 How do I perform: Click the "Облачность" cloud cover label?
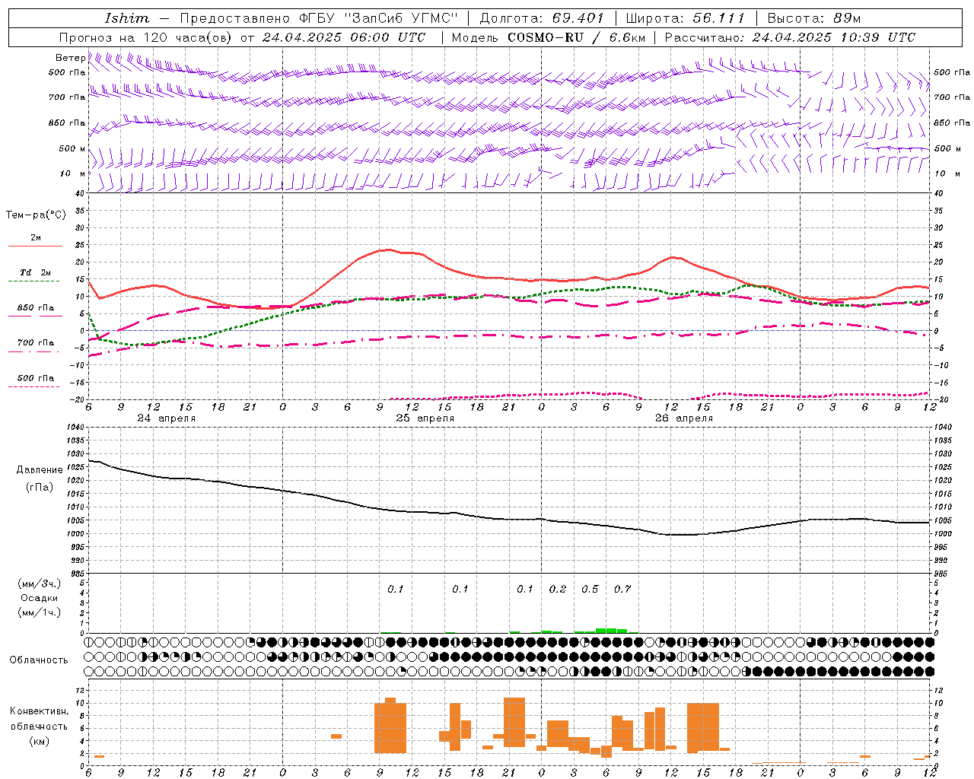[x=39, y=660]
